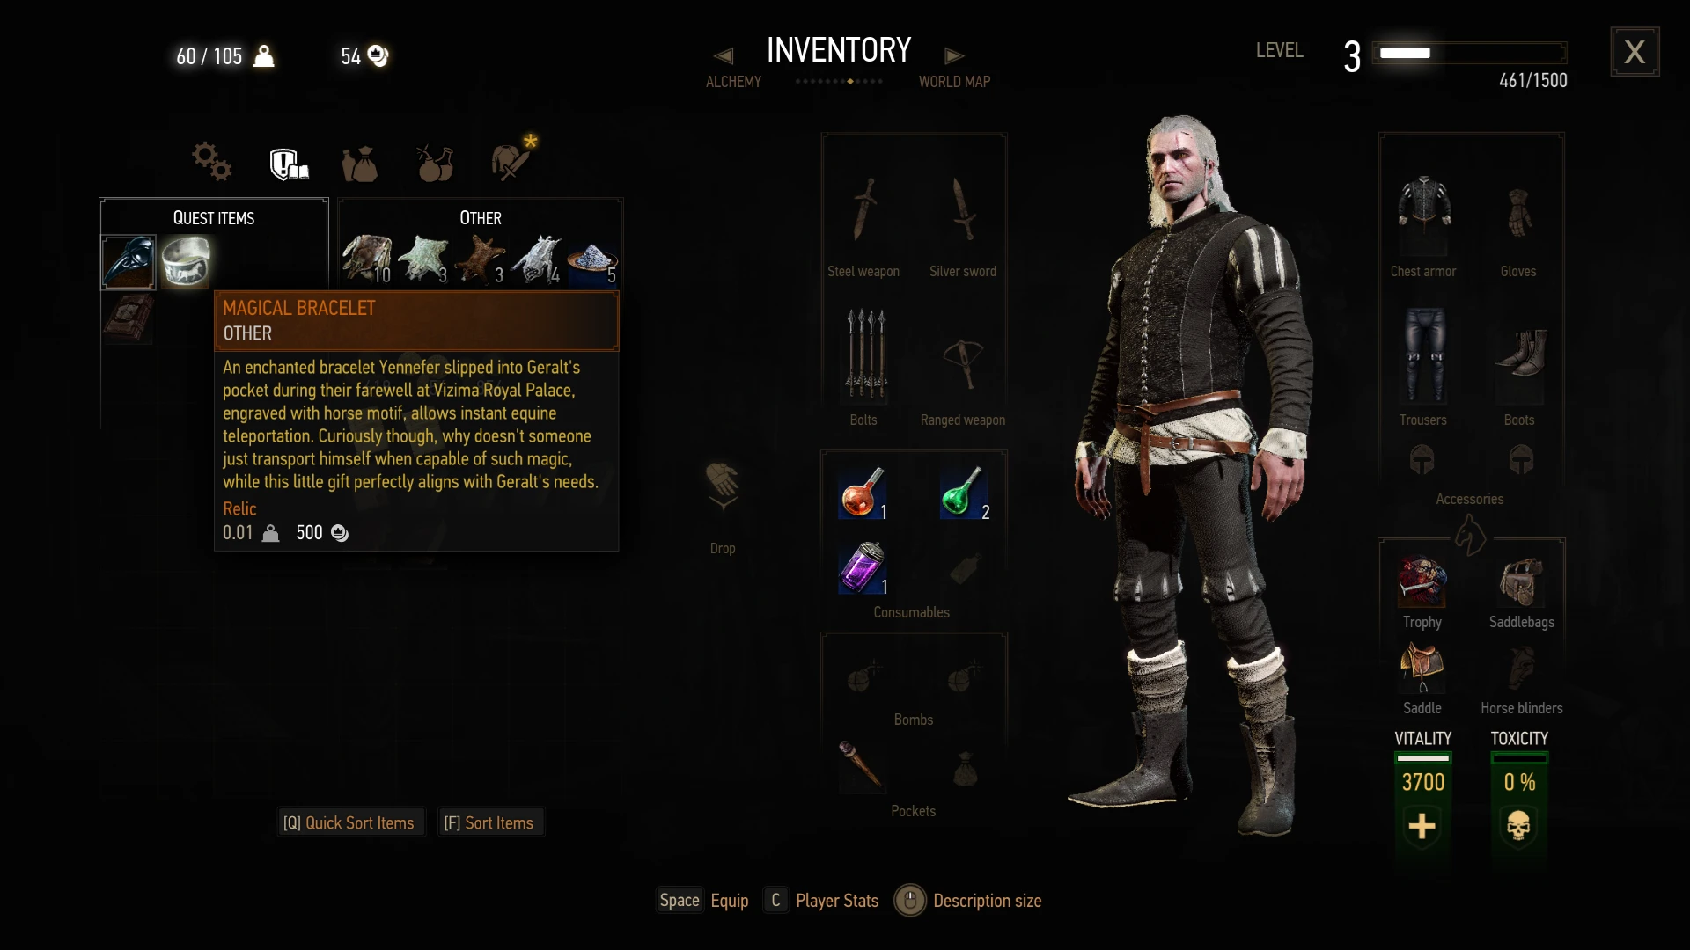Image resolution: width=1690 pixels, height=950 pixels.
Task: Click the experience progress bar
Action: 1469,53
